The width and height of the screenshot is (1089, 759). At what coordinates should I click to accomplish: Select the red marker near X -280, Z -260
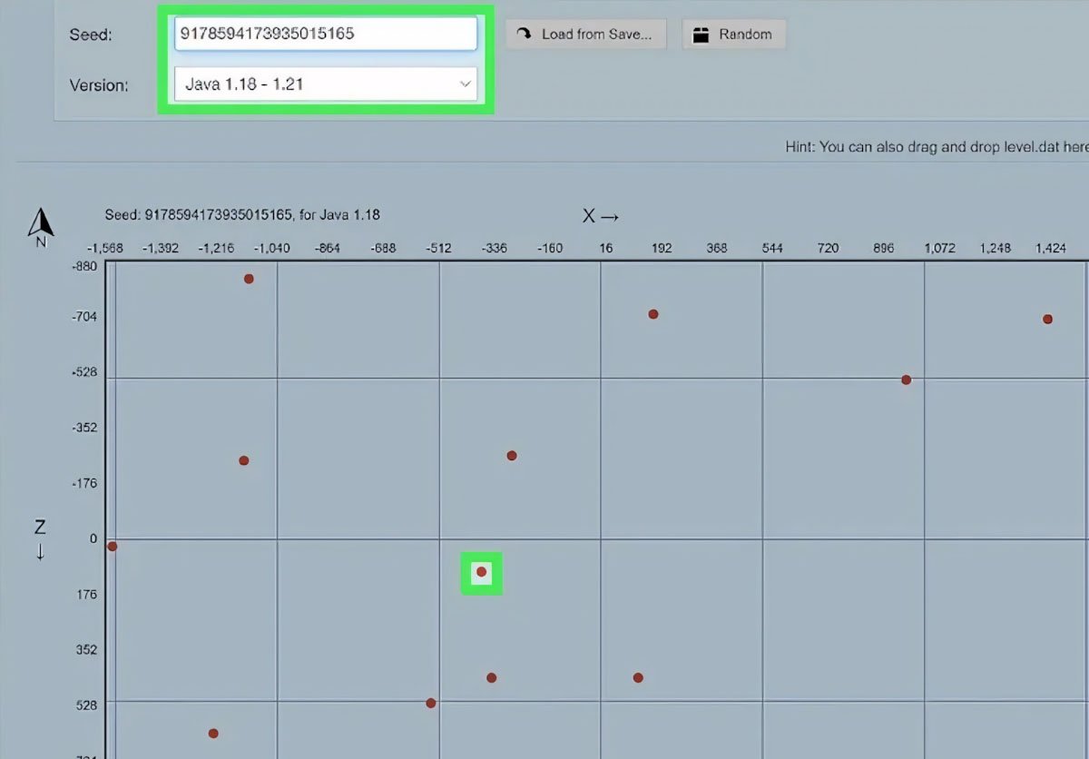click(512, 456)
